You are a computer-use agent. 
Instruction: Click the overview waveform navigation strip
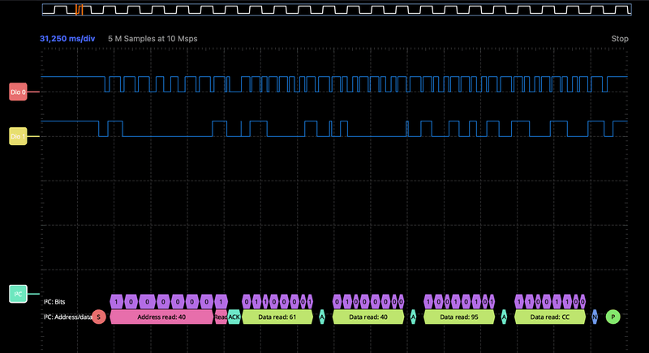[337, 10]
